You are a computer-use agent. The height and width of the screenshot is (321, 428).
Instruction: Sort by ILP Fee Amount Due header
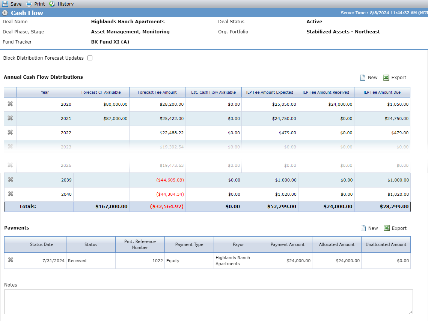point(382,93)
